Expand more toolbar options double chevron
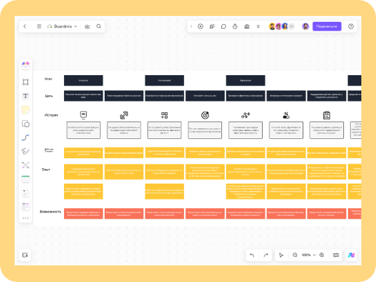Image resolution: width=376 pixels, height=282 pixels. tap(258, 27)
